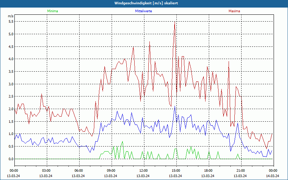The image size is (288, 180).
Task: Click the 21:00 time axis label
Action: (241, 171)
